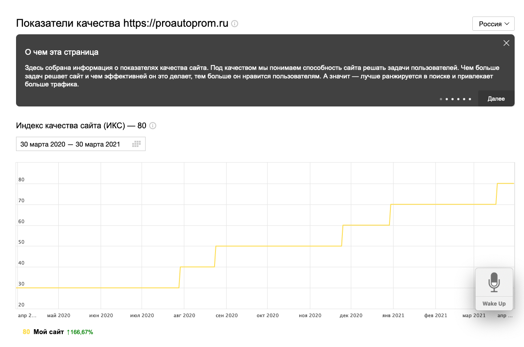Select the last pagination dot in banner
This screenshot has width=524, height=347.
coord(470,99)
